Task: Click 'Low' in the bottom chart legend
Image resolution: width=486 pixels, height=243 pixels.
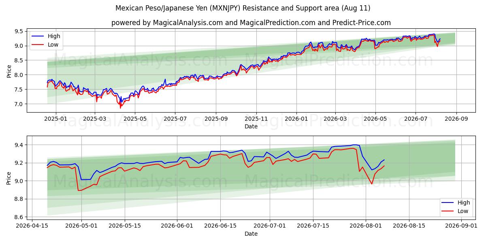Action: coord(463,211)
